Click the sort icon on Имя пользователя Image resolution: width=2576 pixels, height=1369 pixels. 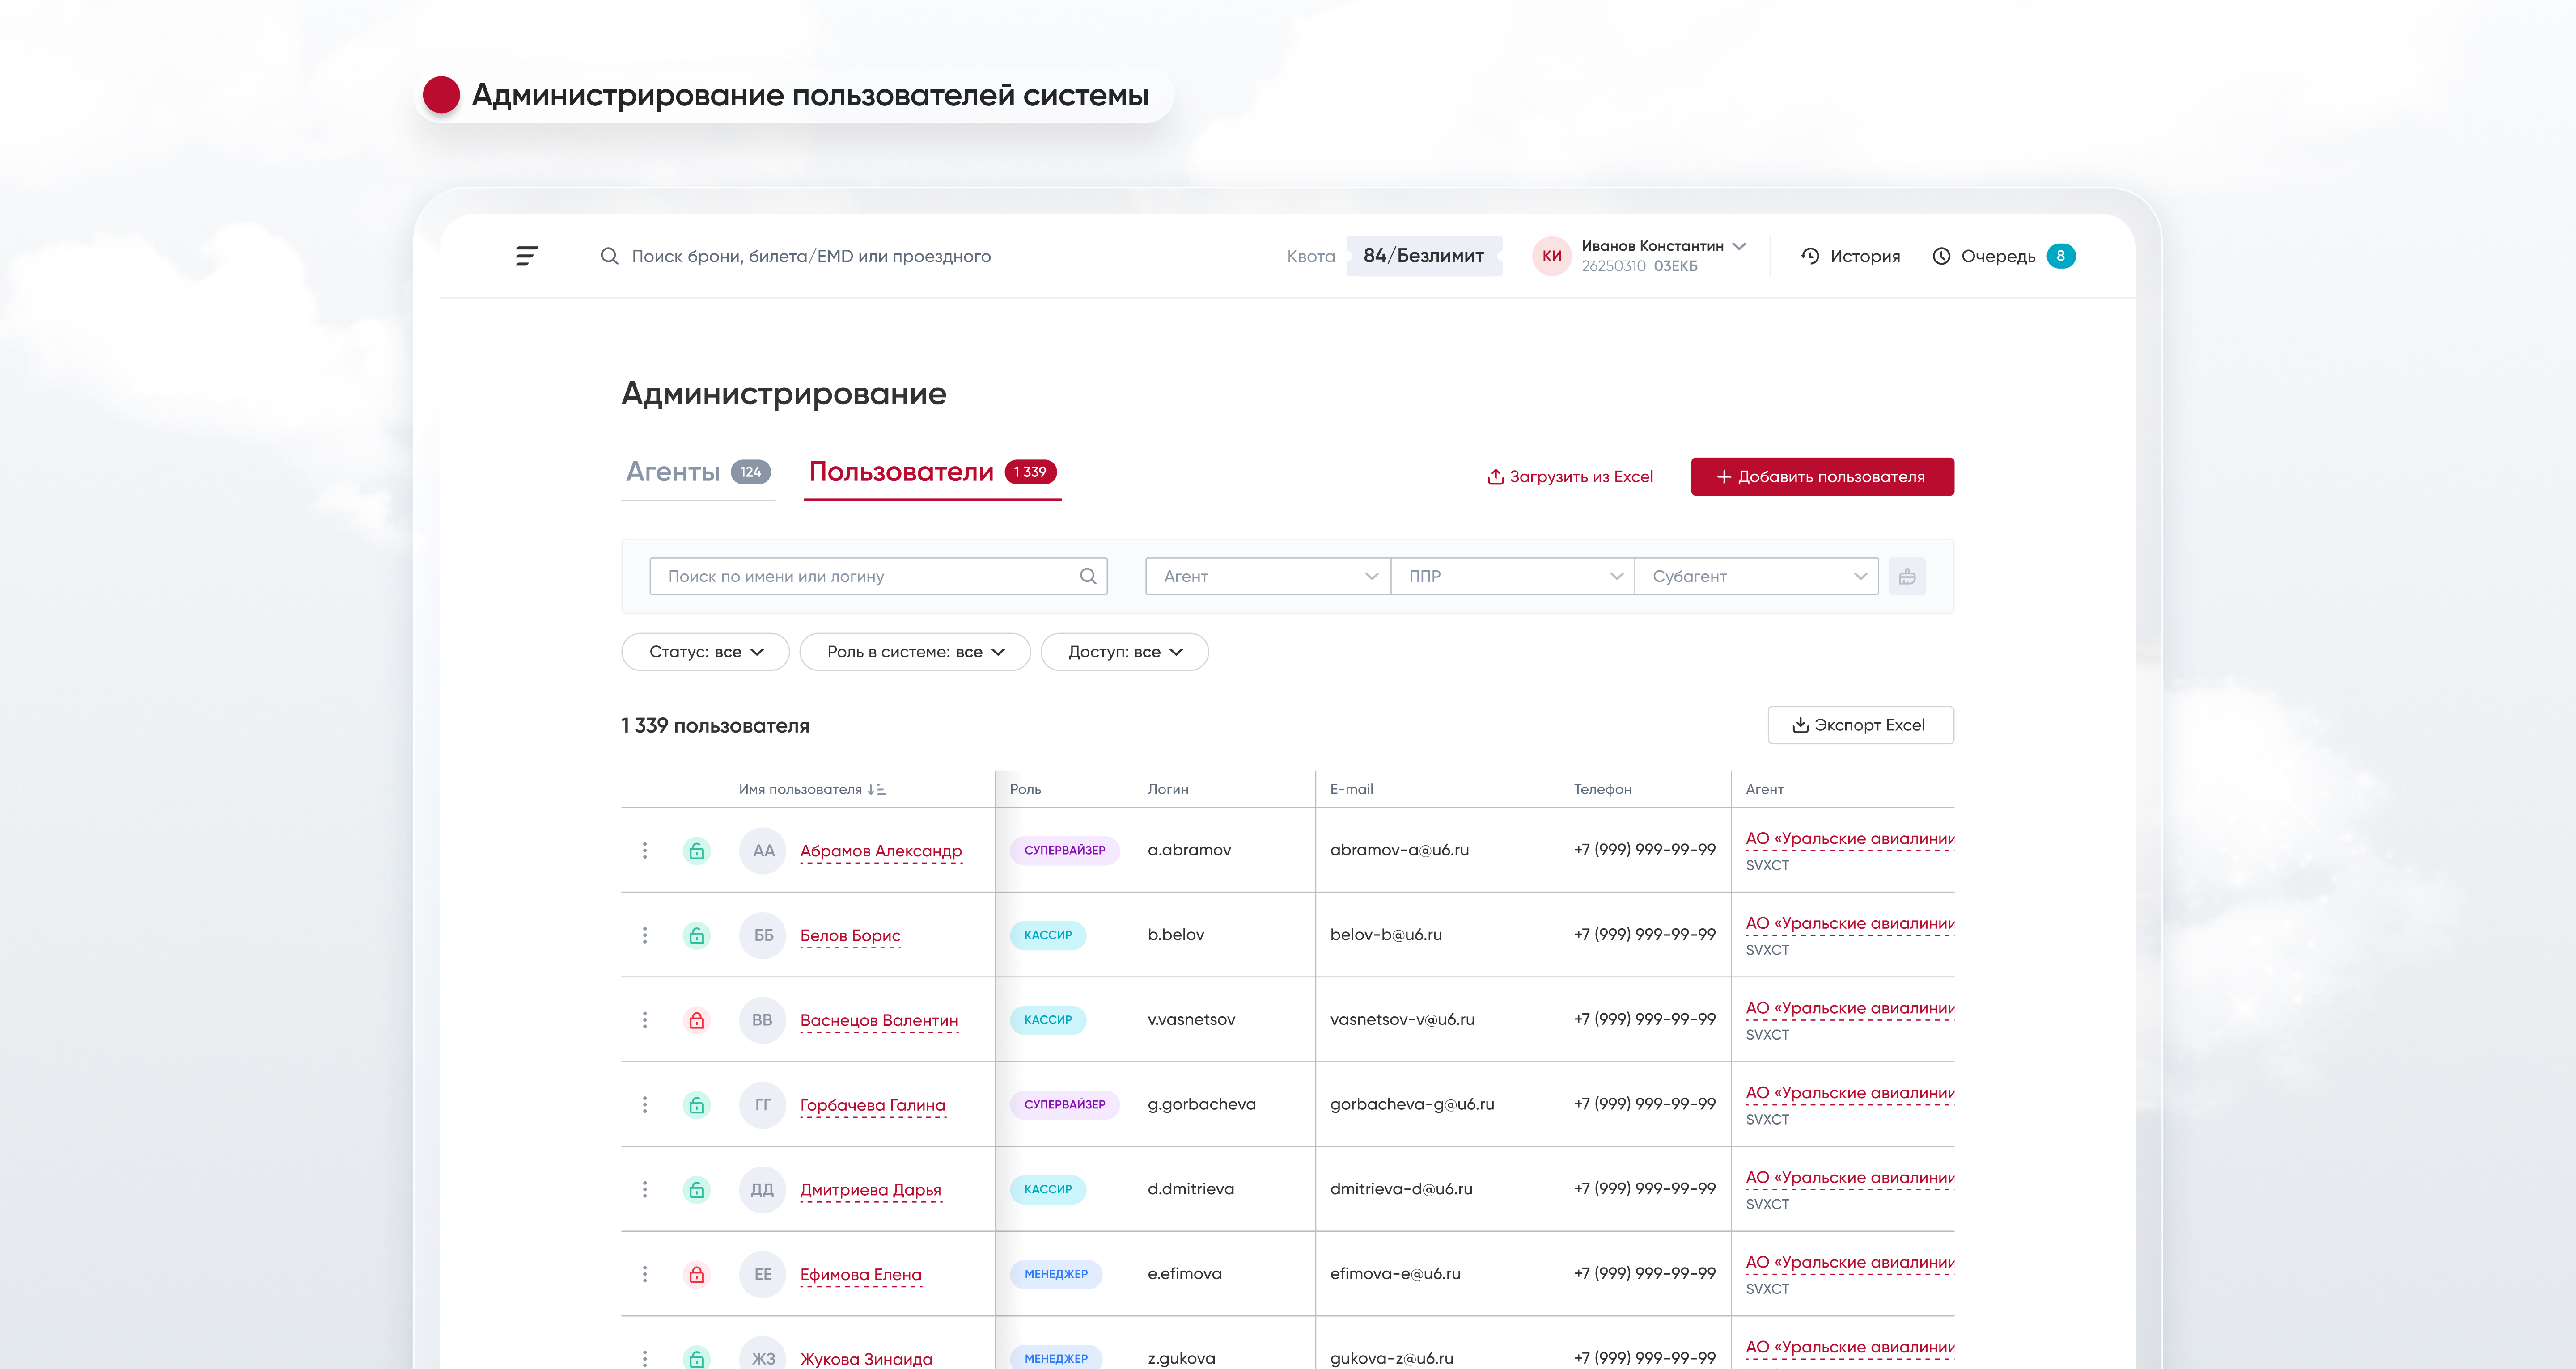[x=876, y=789]
